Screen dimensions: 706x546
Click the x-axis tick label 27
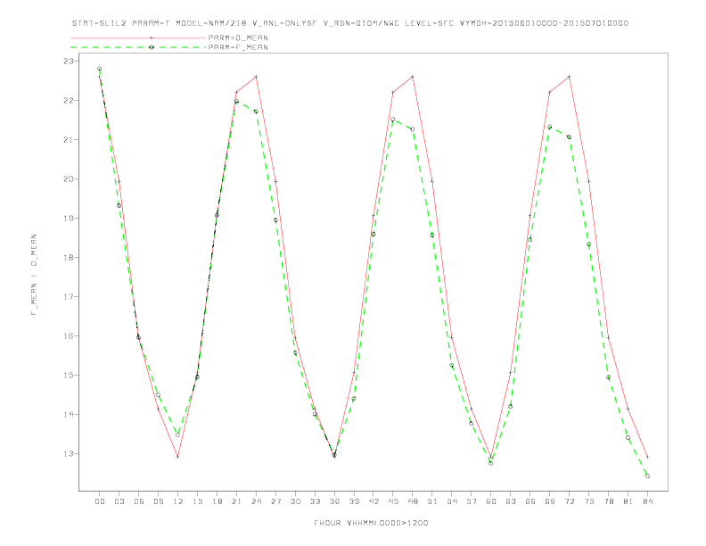point(275,501)
